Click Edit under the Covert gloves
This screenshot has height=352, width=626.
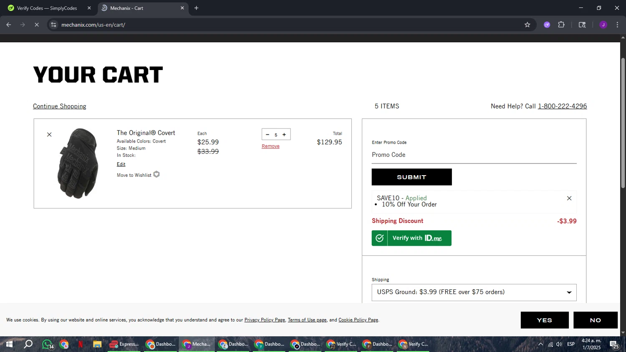(121, 164)
